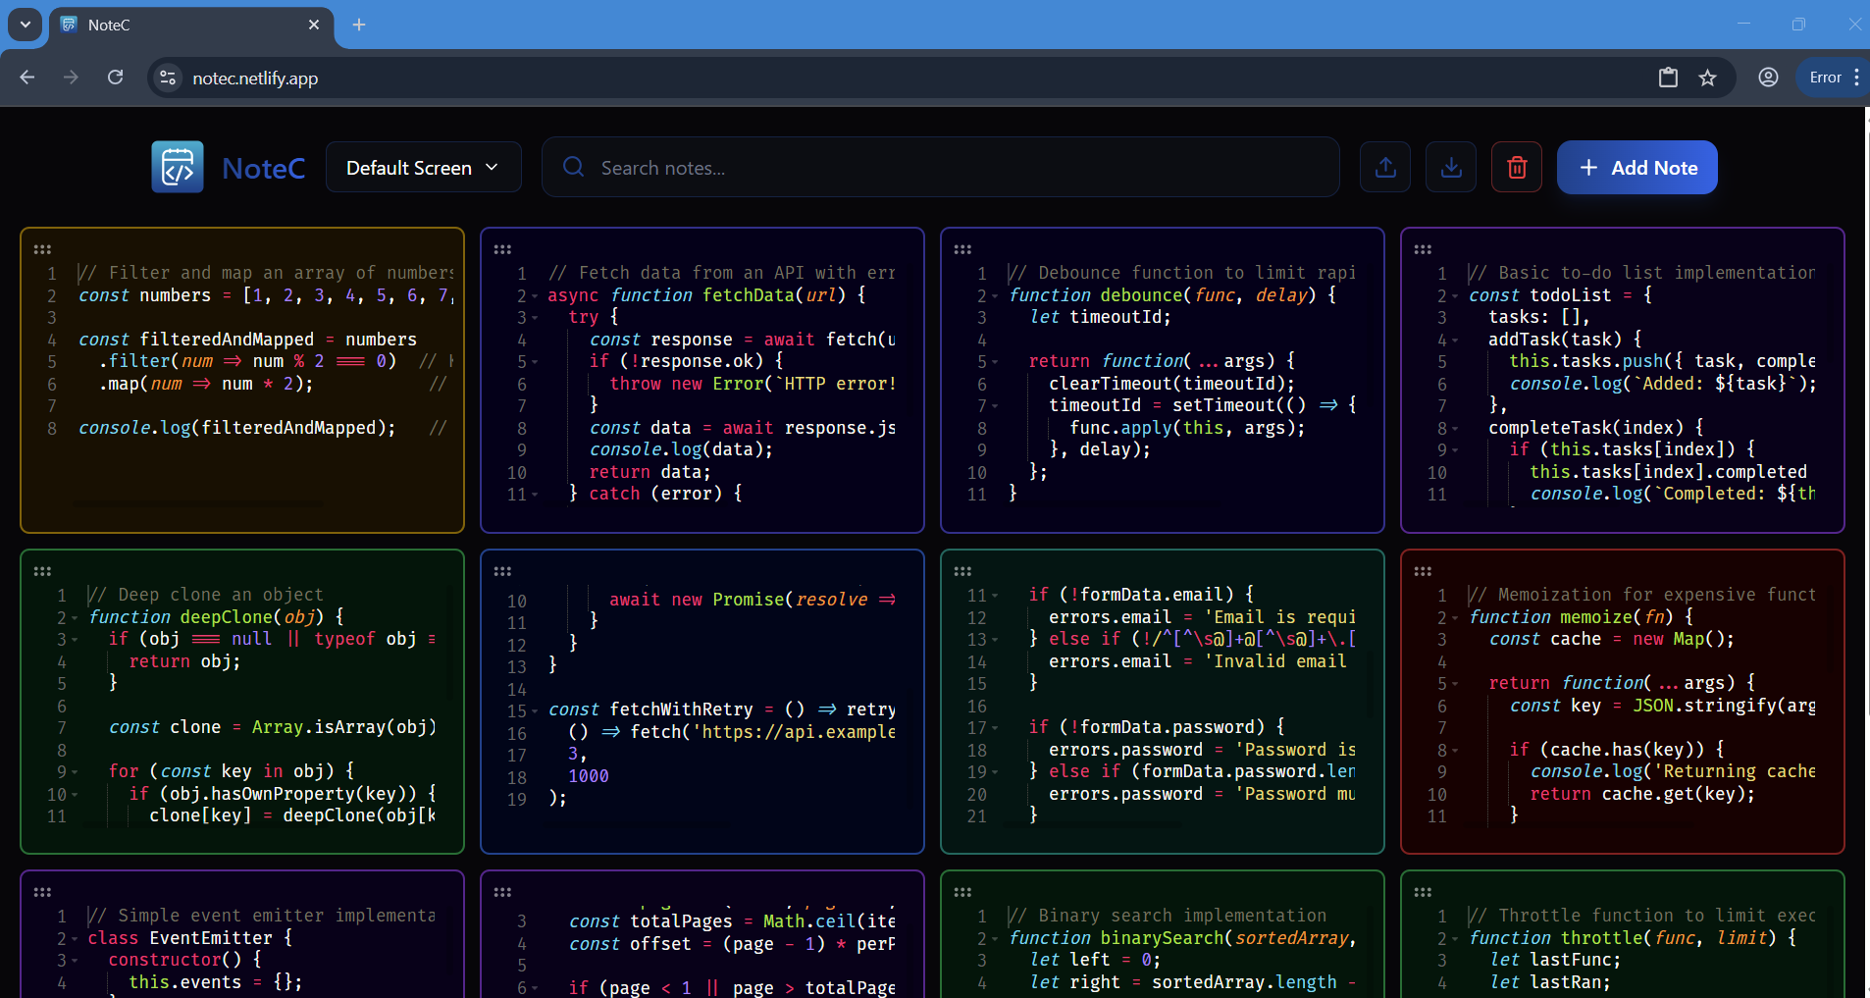Grab the drag handle on the formData email note
The width and height of the screenshot is (1870, 998).
pyautogui.click(x=962, y=571)
